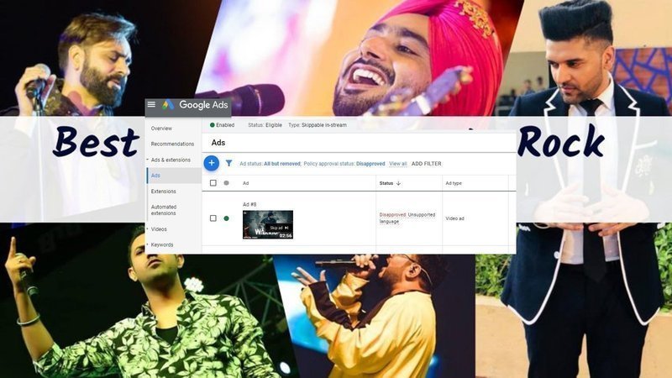Open the funnel filter icon
Image resolution: width=672 pixels, height=378 pixels.
pyautogui.click(x=228, y=164)
